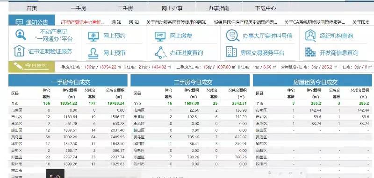Click the 开发商信息查询 brick wall icon
The width and height of the screenshot is (374, 178).
[310, 52]
